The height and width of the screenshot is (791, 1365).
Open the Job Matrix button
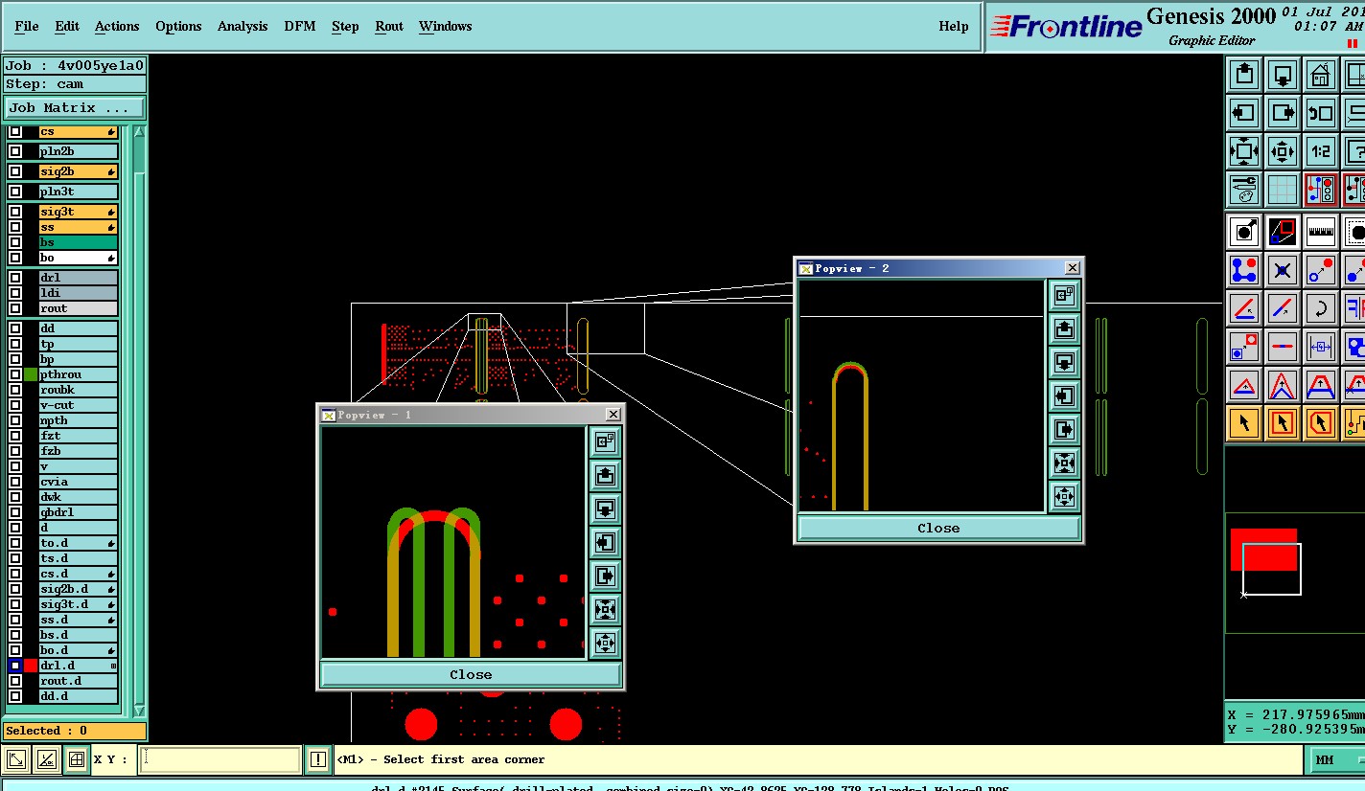[x=75, y=107]
